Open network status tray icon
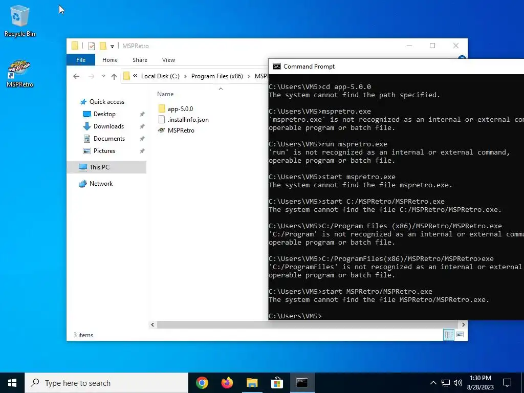The height and width of the screenshot is (393, 524). 446,383
